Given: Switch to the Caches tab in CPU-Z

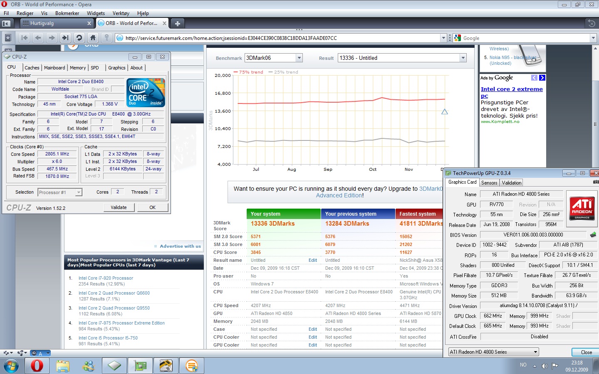Looking at the screenshot, I should point(32,68).
